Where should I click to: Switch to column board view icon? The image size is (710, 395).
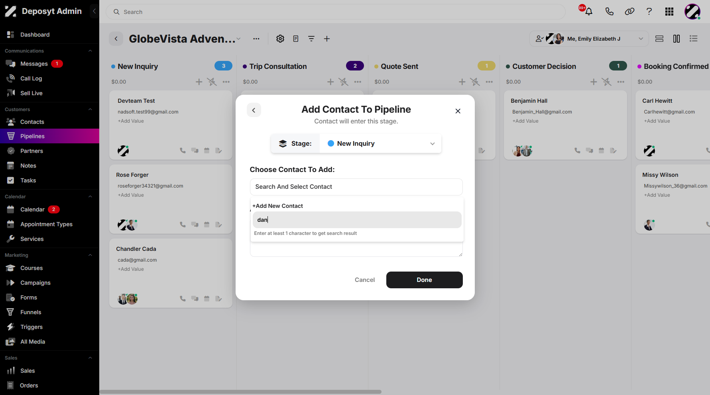[x=677, y=39]
